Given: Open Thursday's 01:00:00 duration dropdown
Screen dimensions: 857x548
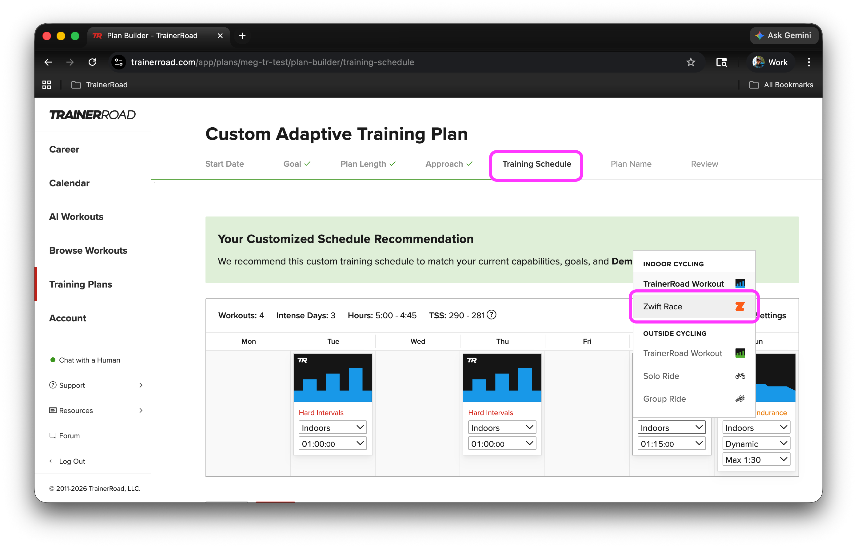Looking at the screenshot, I should (502, 443).
